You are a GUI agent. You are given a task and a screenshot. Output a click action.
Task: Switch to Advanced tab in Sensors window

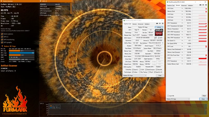[184, 5]
